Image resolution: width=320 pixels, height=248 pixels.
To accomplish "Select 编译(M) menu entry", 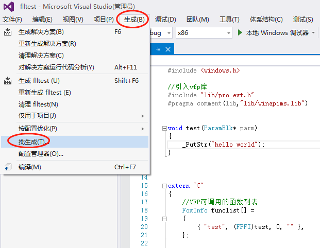I will click(x=75, y=167).
